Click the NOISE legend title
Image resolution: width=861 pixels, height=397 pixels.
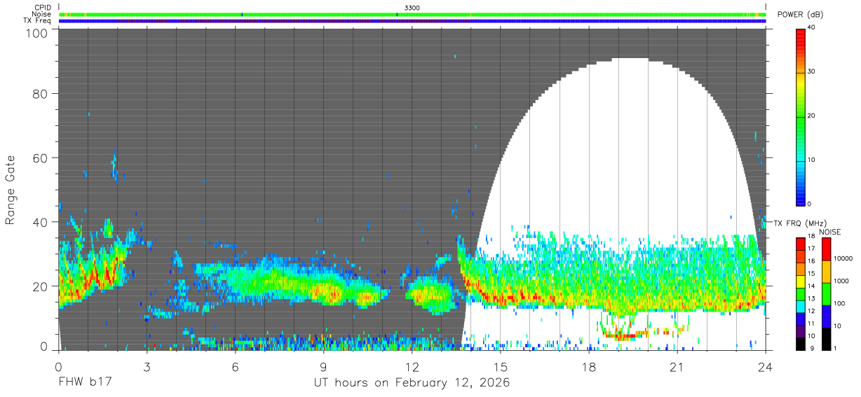coord(832,232)
